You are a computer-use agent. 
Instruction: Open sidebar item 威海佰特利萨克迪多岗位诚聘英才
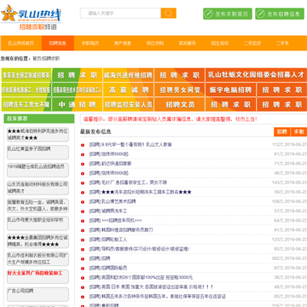(x=38, y=135)
